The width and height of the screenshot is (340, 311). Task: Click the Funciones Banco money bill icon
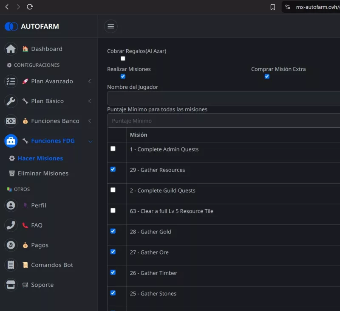pyautogui.click(x=11, y=121)
